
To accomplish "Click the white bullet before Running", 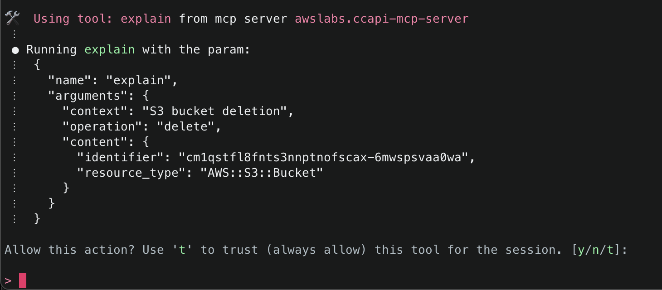I will 15,50.
